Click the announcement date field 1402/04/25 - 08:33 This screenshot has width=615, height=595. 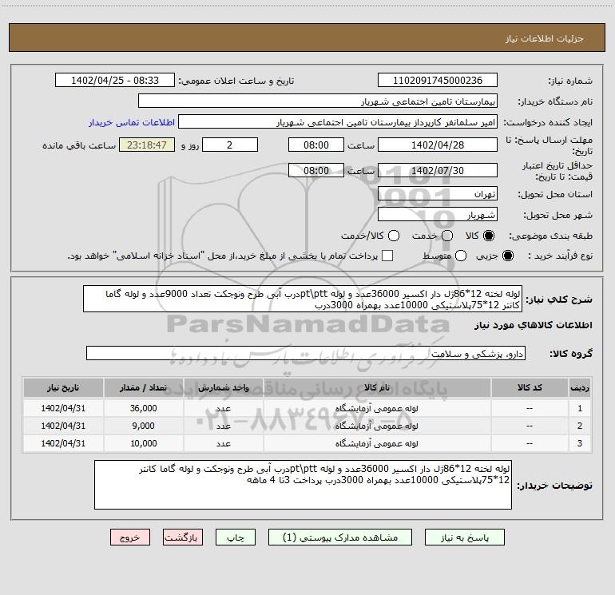coord(115,80)
